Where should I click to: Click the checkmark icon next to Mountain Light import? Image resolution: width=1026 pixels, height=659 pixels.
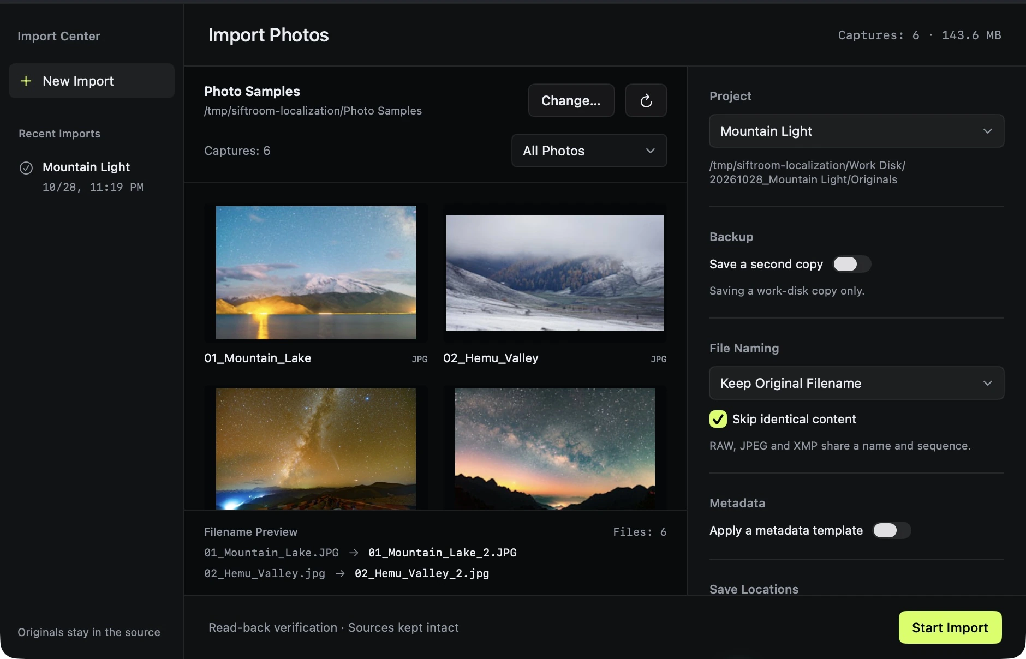click(26, 167)
